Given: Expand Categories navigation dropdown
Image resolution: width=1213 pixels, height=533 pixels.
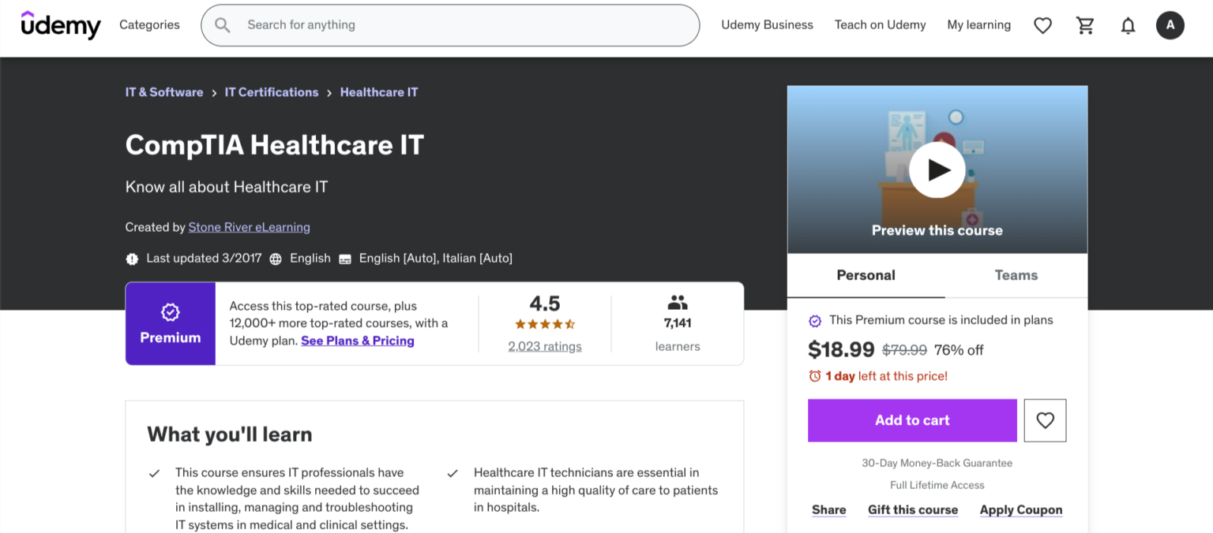Looking at the screenshot, I should click(x=149, y=24).
